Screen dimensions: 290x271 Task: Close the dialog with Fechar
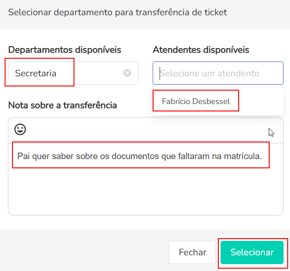click(x=192, y=253)
